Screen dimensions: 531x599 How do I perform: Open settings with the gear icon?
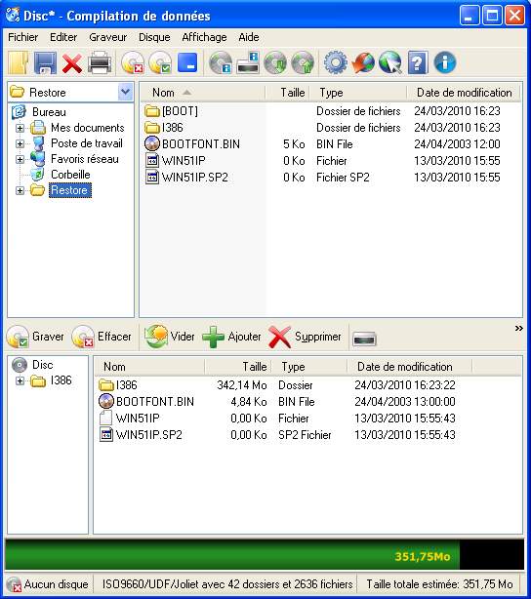pyautogui.click(x=335, y=63)
